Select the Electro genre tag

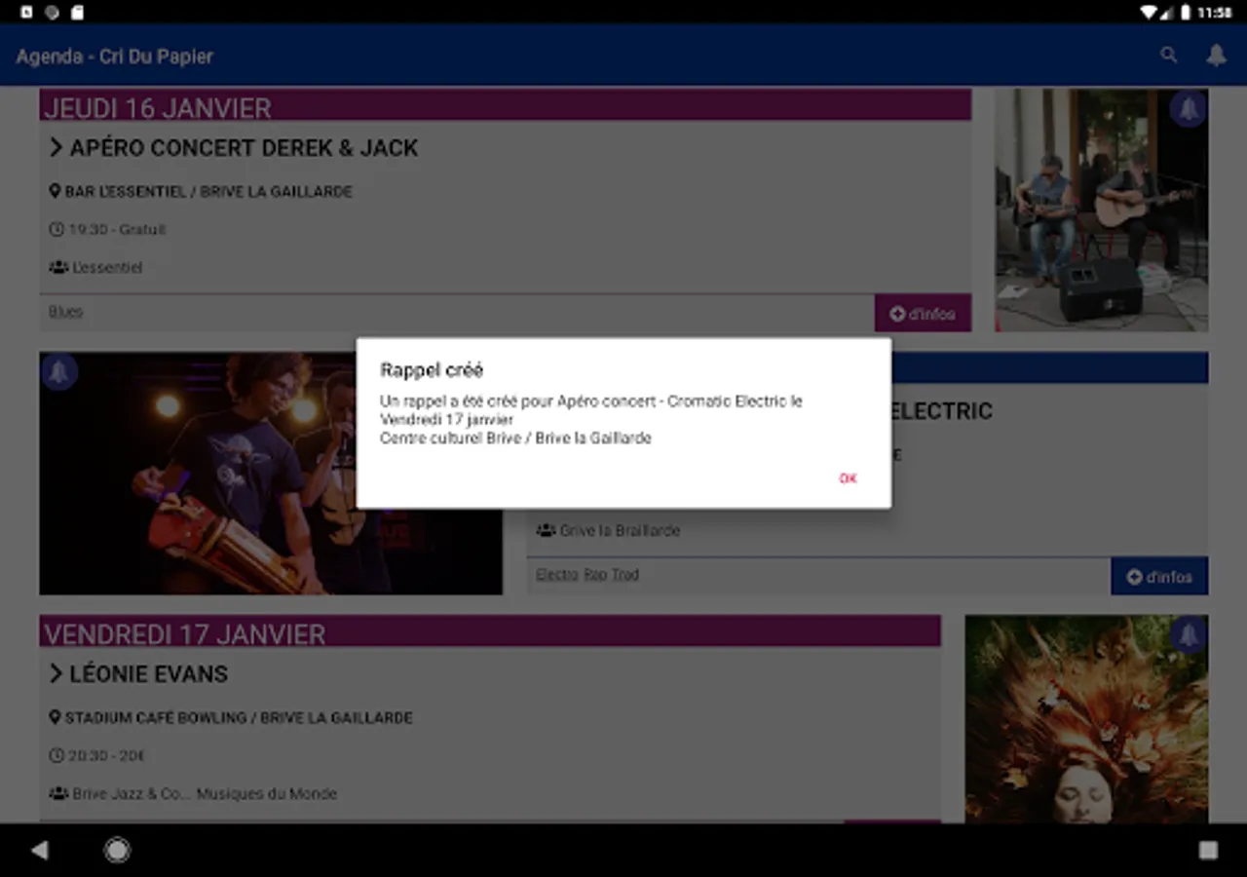[556, 575]
